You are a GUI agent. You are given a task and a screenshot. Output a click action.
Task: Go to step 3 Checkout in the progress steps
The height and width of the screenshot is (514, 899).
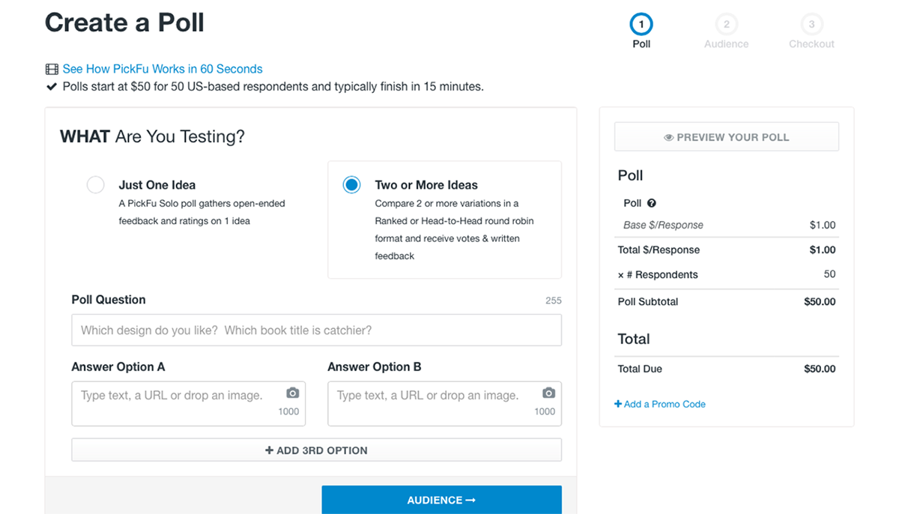click(811, 25)
